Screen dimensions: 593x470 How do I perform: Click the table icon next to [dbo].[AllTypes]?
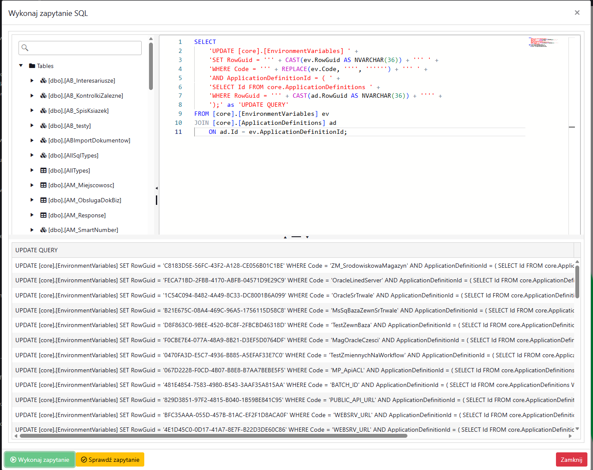(43, 170)
